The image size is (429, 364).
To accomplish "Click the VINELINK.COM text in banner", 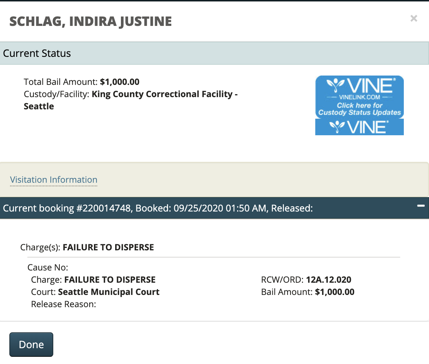I will tap(359, 97).
